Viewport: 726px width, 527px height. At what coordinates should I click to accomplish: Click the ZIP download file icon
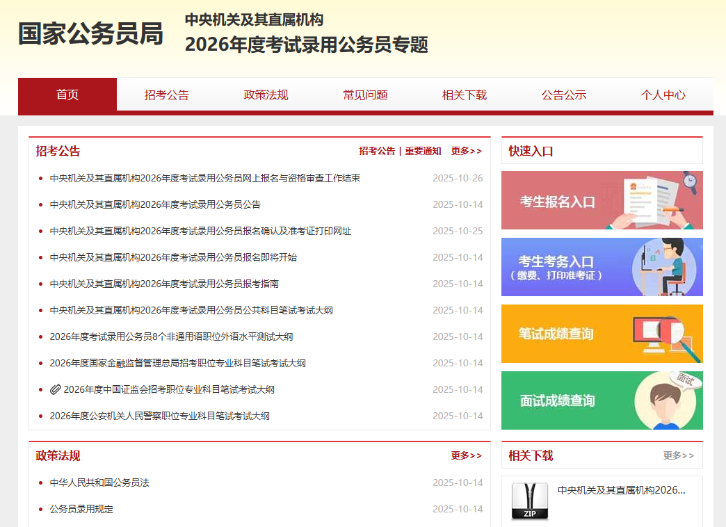[530, 501]
